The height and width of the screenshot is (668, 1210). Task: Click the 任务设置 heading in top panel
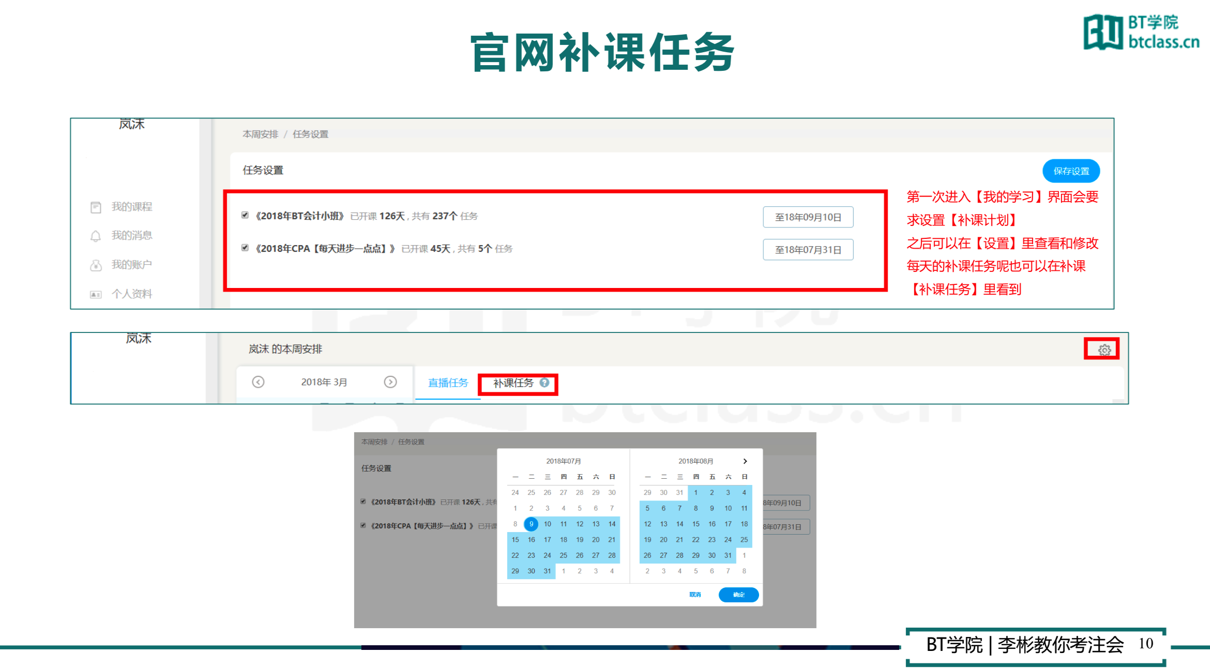263,170
